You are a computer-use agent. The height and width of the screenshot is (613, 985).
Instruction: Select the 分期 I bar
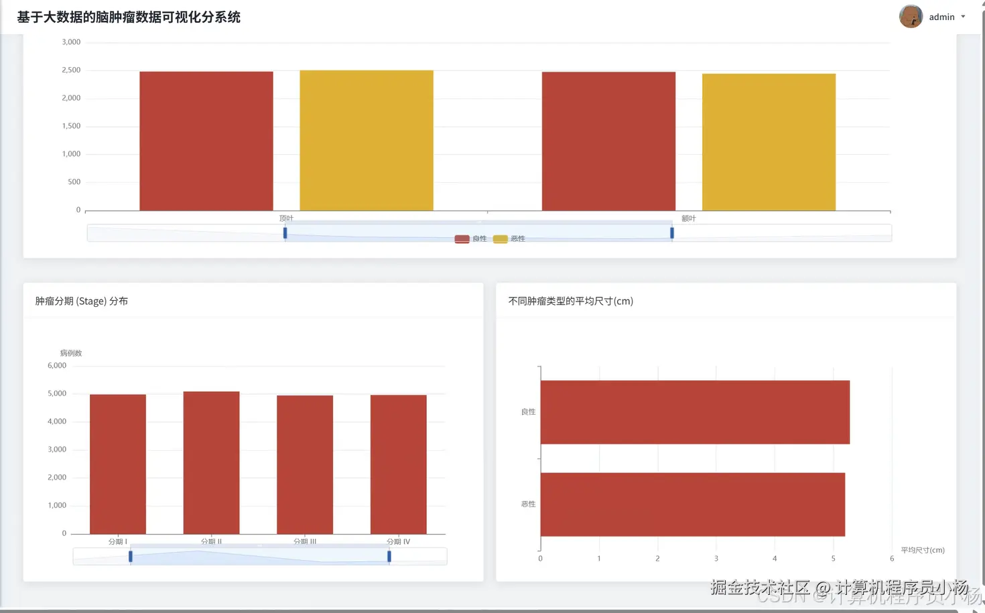coord(117,462)
